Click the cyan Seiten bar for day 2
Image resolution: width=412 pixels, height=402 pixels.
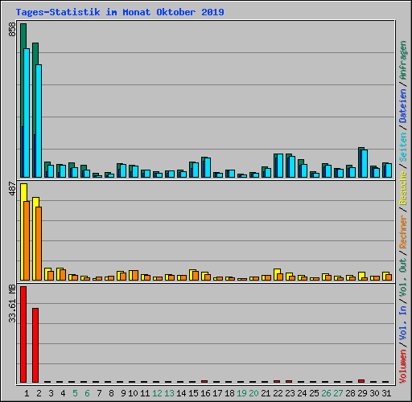[x=39, y=121]
